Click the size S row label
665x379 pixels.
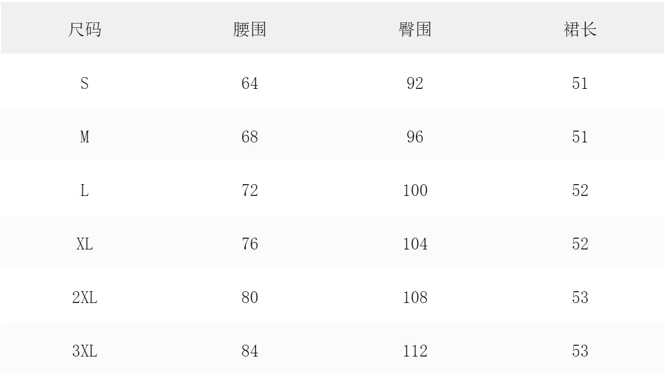[84, 84]
